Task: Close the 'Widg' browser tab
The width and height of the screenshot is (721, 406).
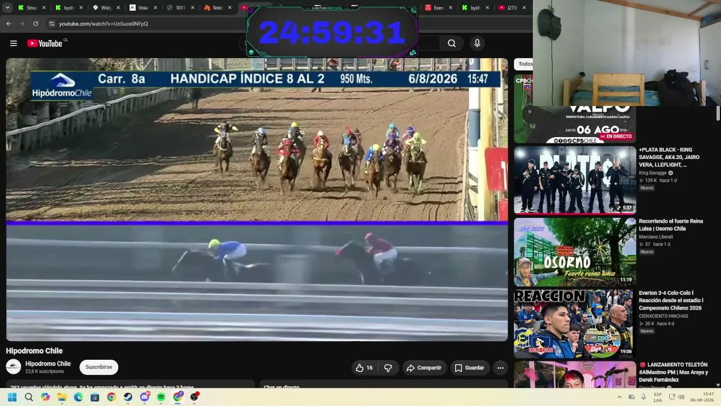Action: pos(118,8)
